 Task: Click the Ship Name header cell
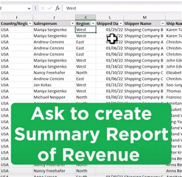point(174,23)
